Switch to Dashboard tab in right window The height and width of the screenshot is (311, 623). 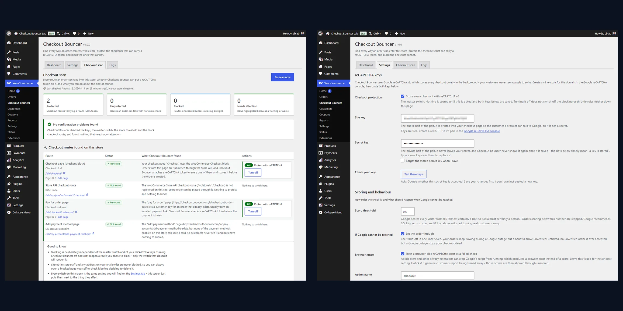pos(366,65)
